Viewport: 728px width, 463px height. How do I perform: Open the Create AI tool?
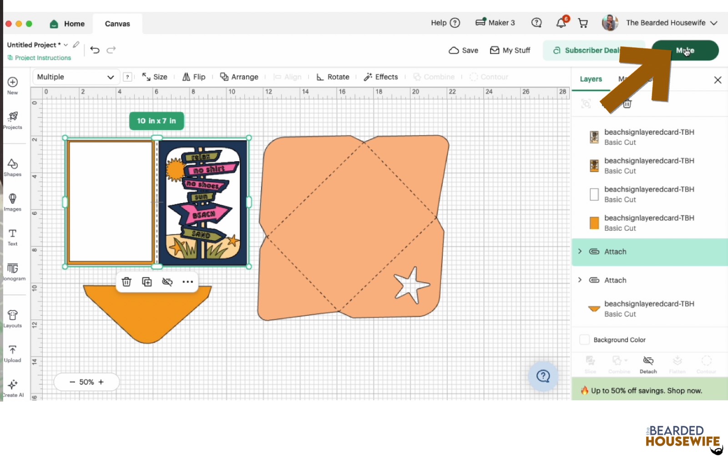coord(13,388)
